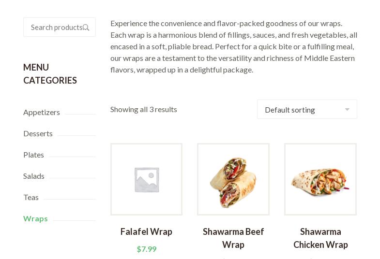Click the Falafel Wrap placeholder image
Viewport: 380px width, 259px height.
coord(146,179)
